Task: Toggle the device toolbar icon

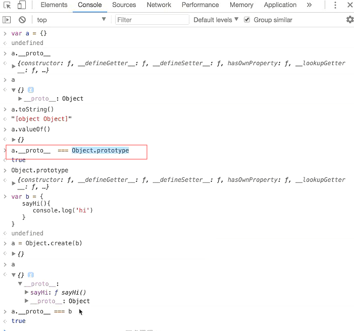Action: click(x=21, y=5)
